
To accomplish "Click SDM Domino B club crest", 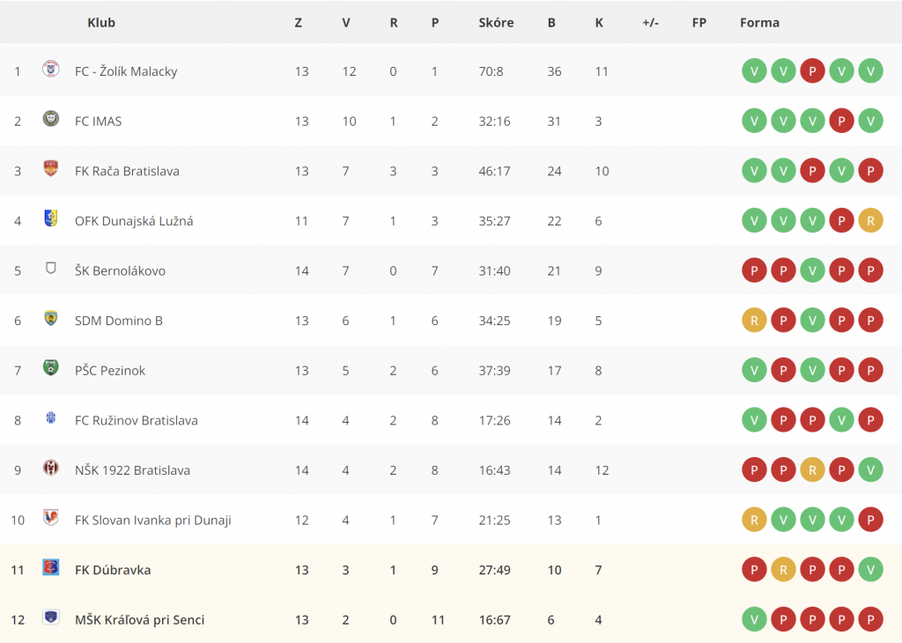I will pyautogui.click(x=50, y=318).
